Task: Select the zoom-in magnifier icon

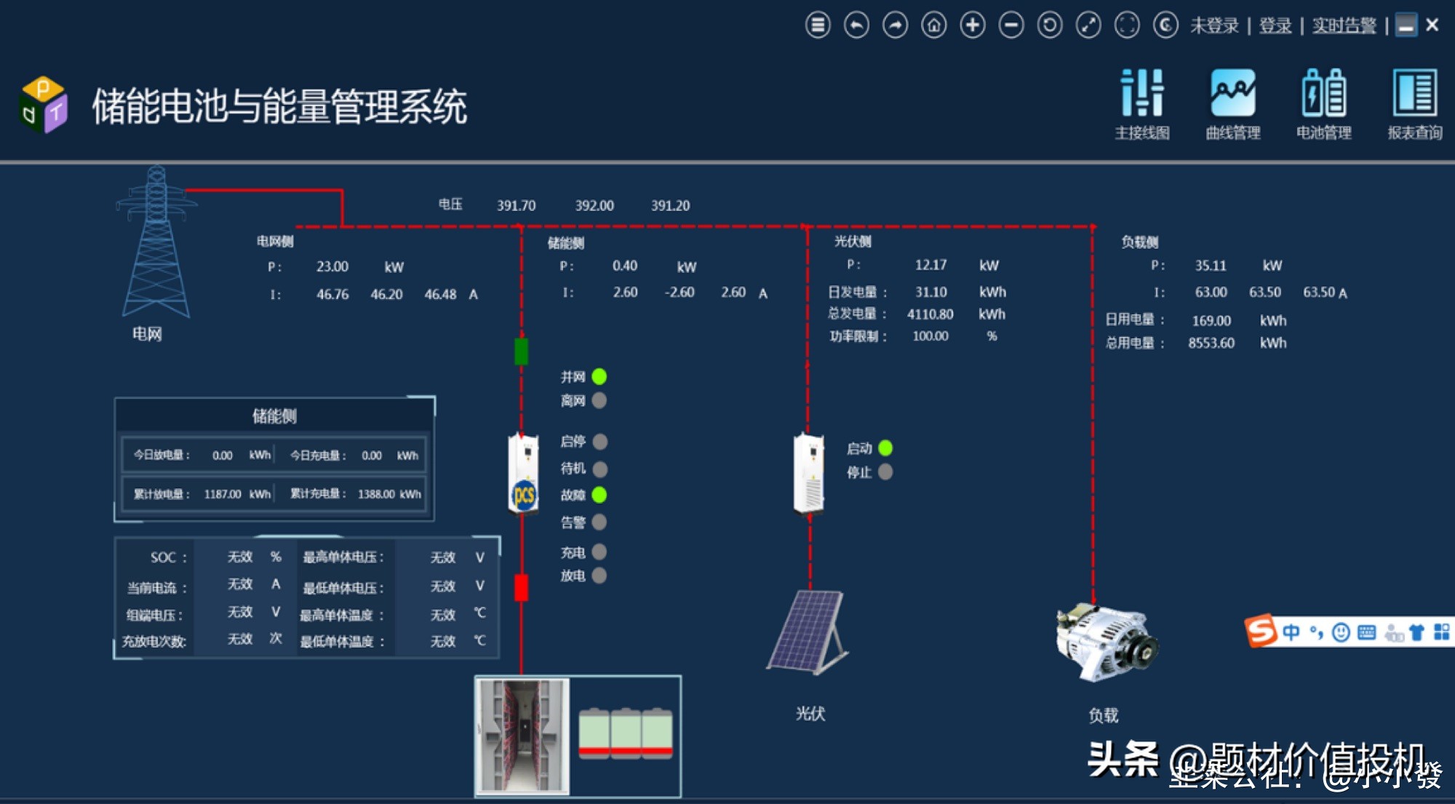Action: pyautogui.click(x=973, y=25)
